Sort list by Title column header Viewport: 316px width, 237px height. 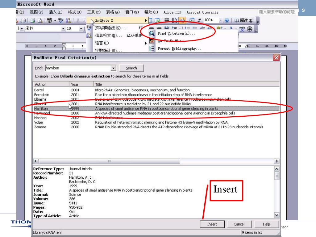tap(186, 84)
